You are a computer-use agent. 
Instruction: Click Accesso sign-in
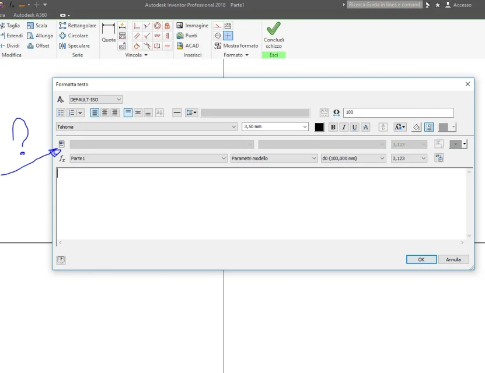[458, 5]
